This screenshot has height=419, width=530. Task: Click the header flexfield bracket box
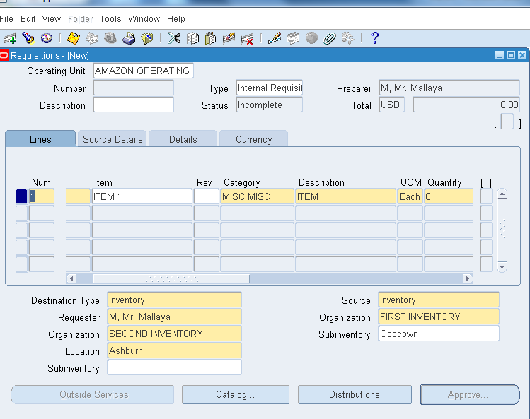(x=507, y=122)
